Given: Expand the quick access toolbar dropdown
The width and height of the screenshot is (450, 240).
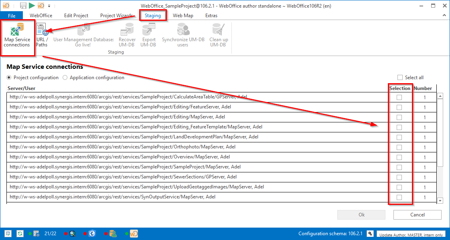Looking at the screenshot, I should click(49, 6).
